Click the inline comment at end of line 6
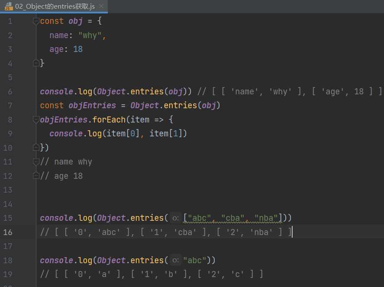The image size is (384, 287). [290, 92]
